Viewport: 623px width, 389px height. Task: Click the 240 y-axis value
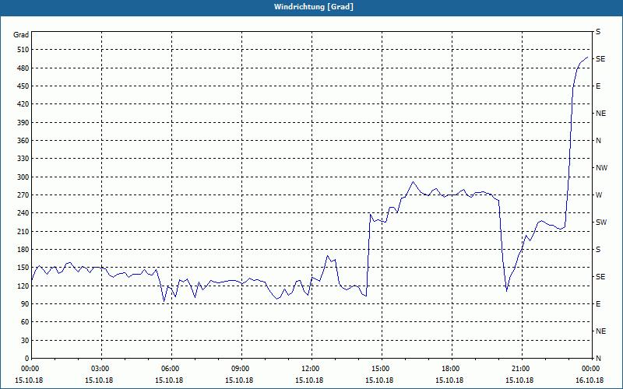pyautogui.click(x=23, y=213)
